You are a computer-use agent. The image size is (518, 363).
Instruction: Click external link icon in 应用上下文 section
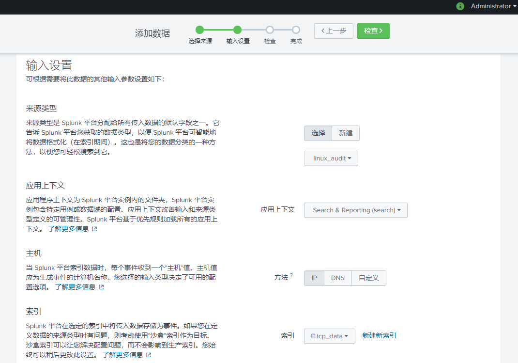tap(94, 229)
